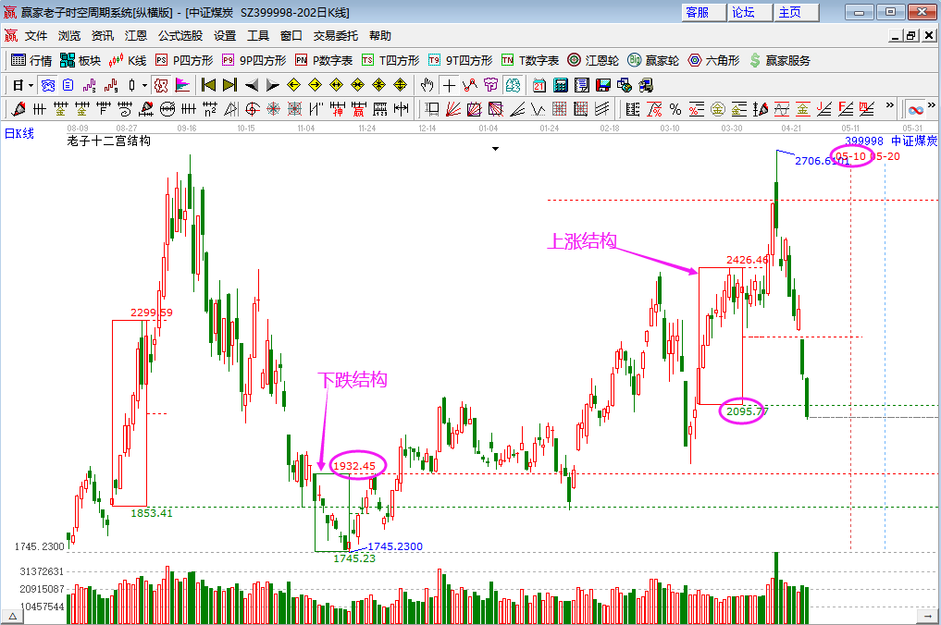Open T四方形 tool
The width and height of the screenshot is (941, 625).
[390, 60]
